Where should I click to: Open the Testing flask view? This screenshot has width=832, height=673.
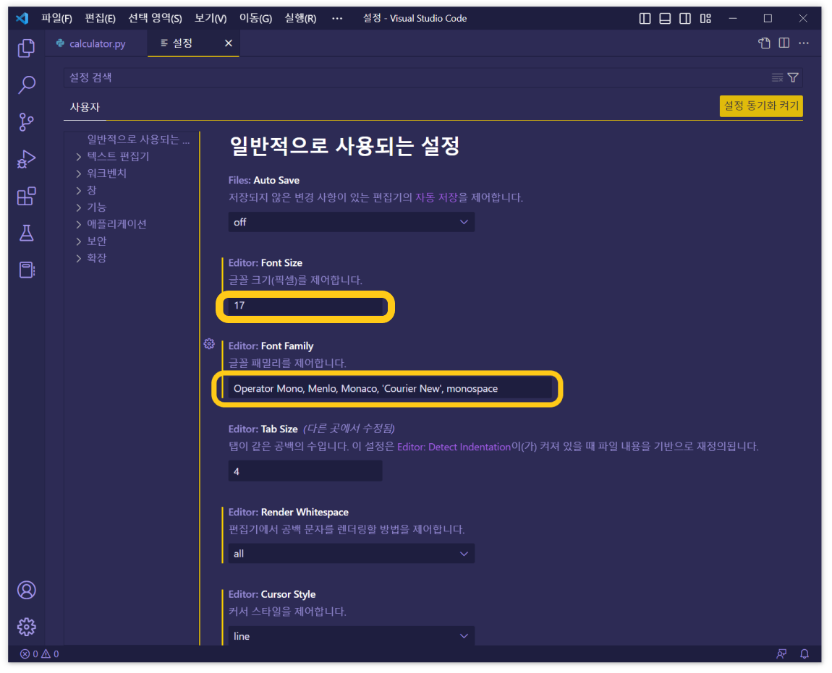click(27, 233)
